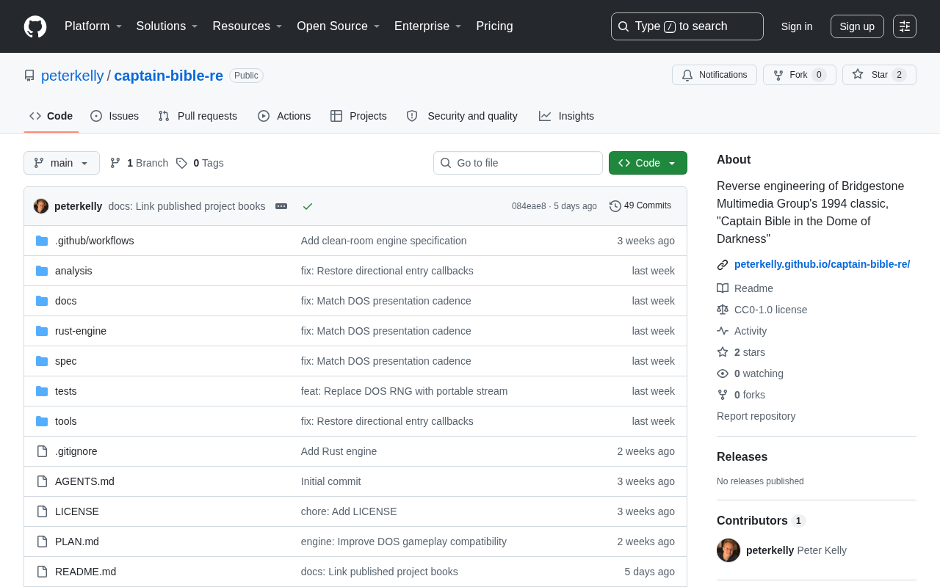The height and width of the screenshot is (587, 940).
Task: Open captain-bible-re repository name link
Action: pos(168,76)
